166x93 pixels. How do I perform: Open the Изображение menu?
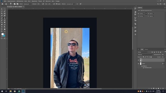click(x=20, y=1)
